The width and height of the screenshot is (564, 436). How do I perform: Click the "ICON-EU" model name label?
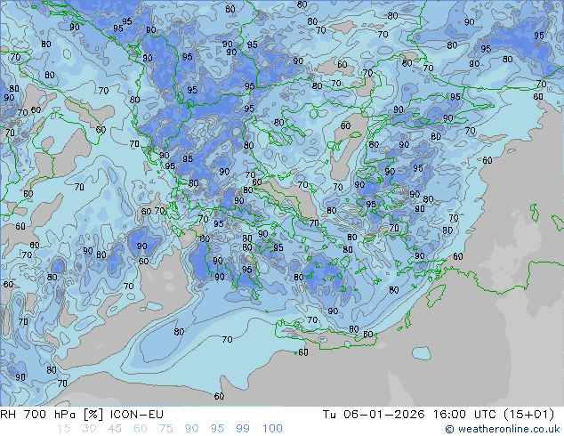(x=137, y=415)
